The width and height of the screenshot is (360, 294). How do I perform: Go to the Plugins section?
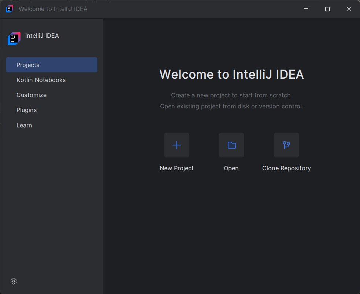point(26,110)
